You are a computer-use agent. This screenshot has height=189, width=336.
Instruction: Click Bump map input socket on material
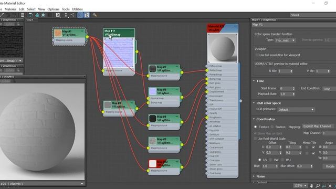click(206, 79)
